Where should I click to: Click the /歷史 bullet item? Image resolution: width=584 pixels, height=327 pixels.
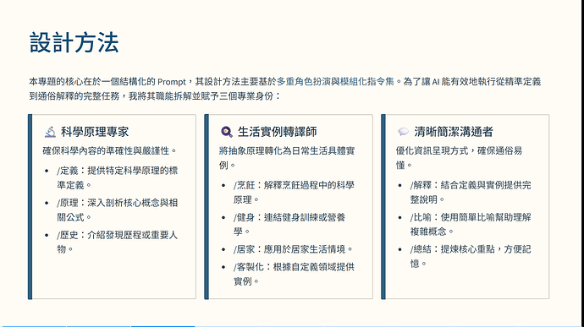point(118,243)
